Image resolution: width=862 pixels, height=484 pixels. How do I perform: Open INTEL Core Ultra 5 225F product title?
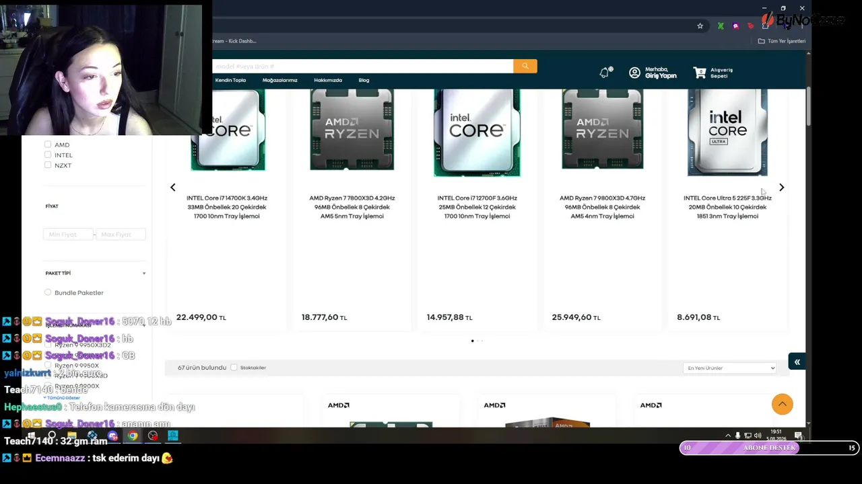pos(727,207)
